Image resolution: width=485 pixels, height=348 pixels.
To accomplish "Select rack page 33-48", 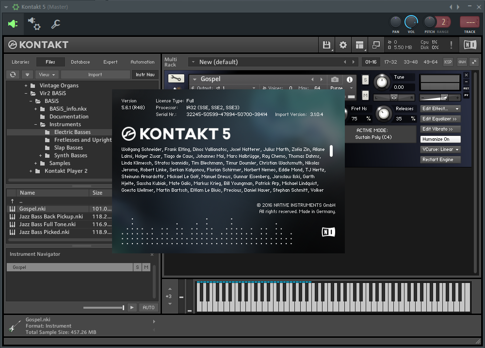I will pos(410,62).
